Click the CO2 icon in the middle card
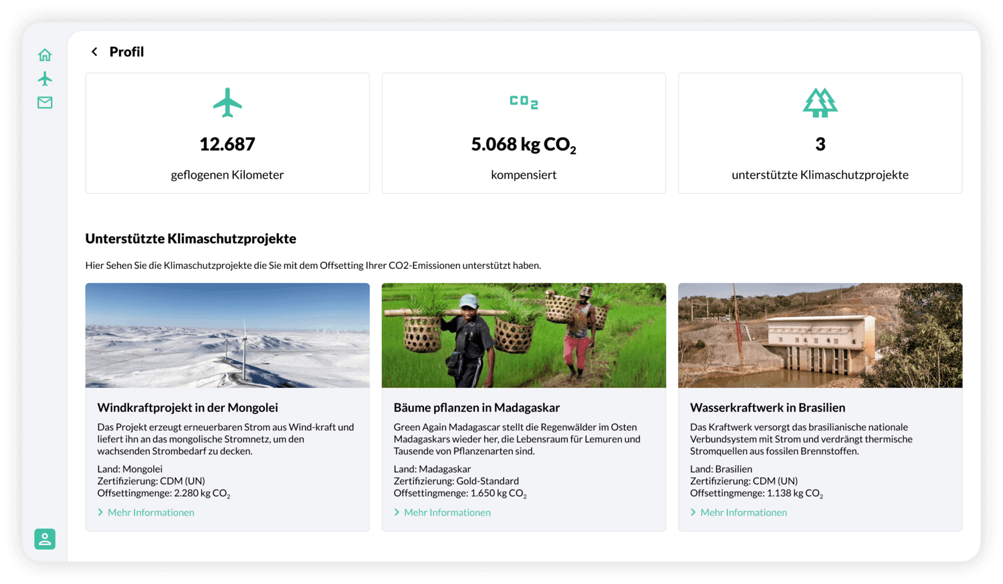The image size is (1003, 584). [524, 102]
